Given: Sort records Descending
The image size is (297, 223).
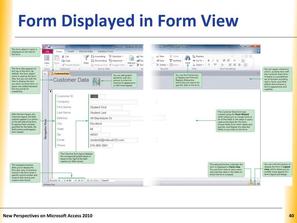Looking at the screenshot, I should 99,61.
